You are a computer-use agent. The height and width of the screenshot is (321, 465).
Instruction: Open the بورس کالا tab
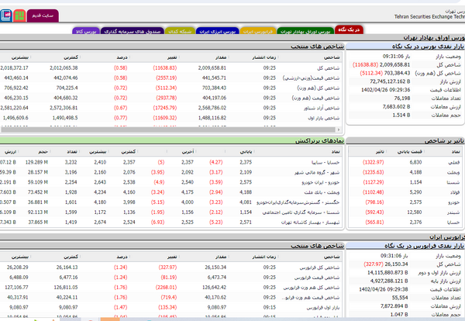click(x=86, y=32)
